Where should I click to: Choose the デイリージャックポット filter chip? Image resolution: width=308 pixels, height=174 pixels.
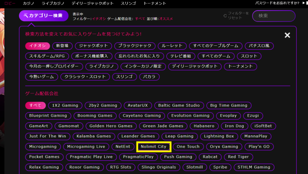click(x=195, y=67)
